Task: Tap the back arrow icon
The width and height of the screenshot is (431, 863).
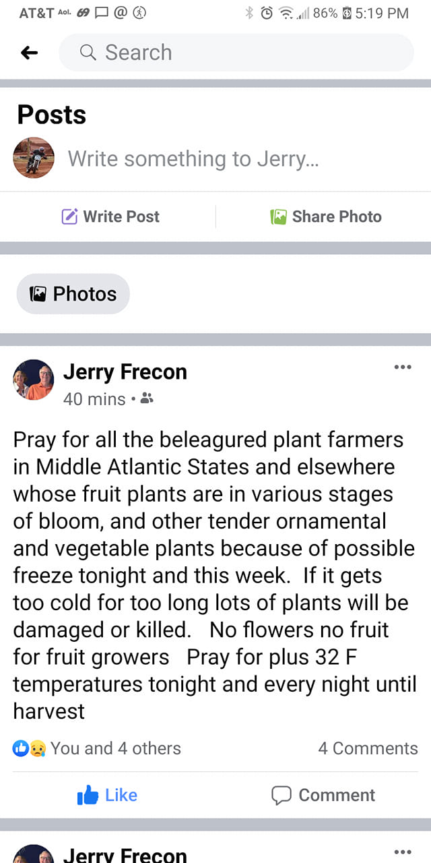Action: [x=29, y=53]
